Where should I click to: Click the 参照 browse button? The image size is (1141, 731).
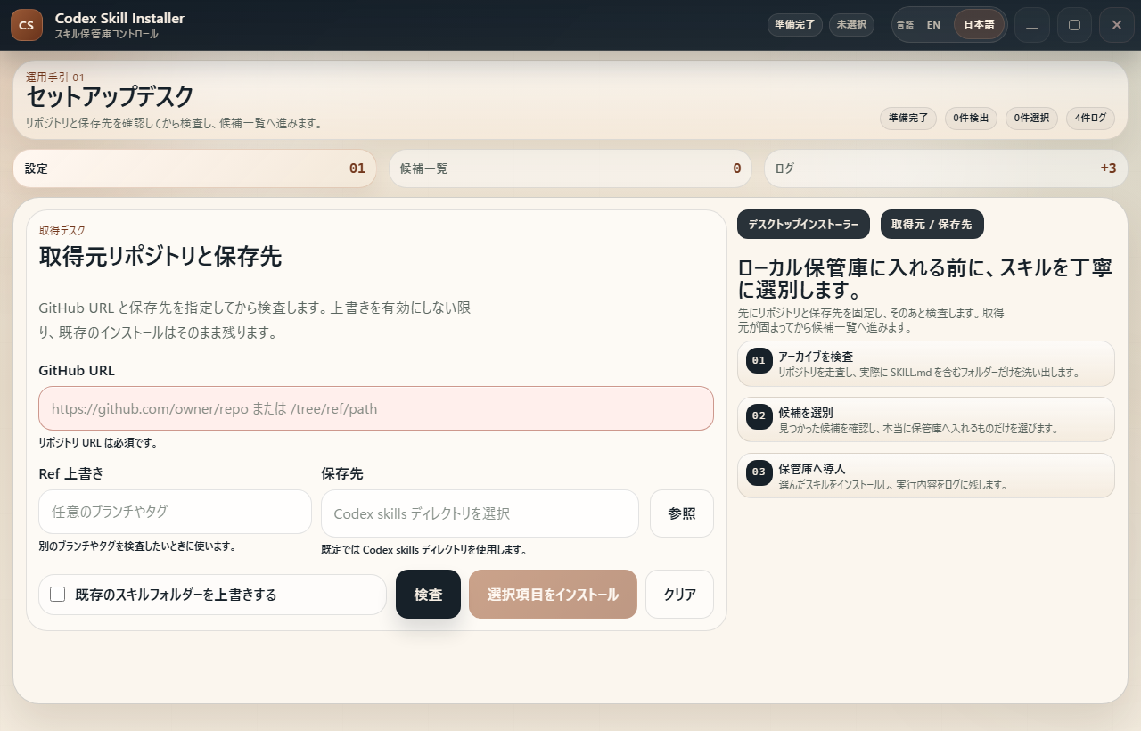point(682,513)
